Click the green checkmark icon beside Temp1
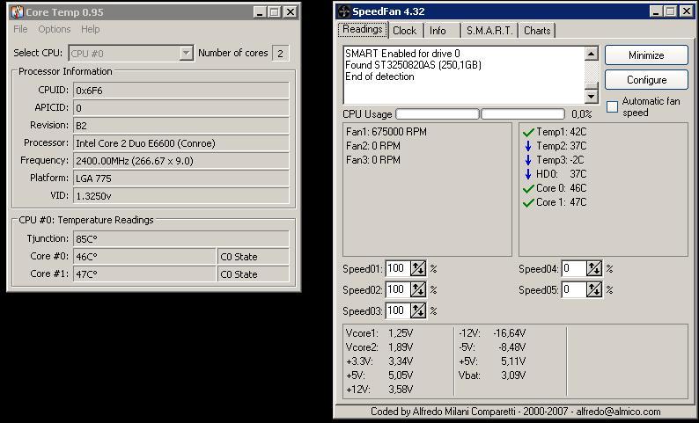This screenshot has width=699, height=423. [x=528, y=132]
